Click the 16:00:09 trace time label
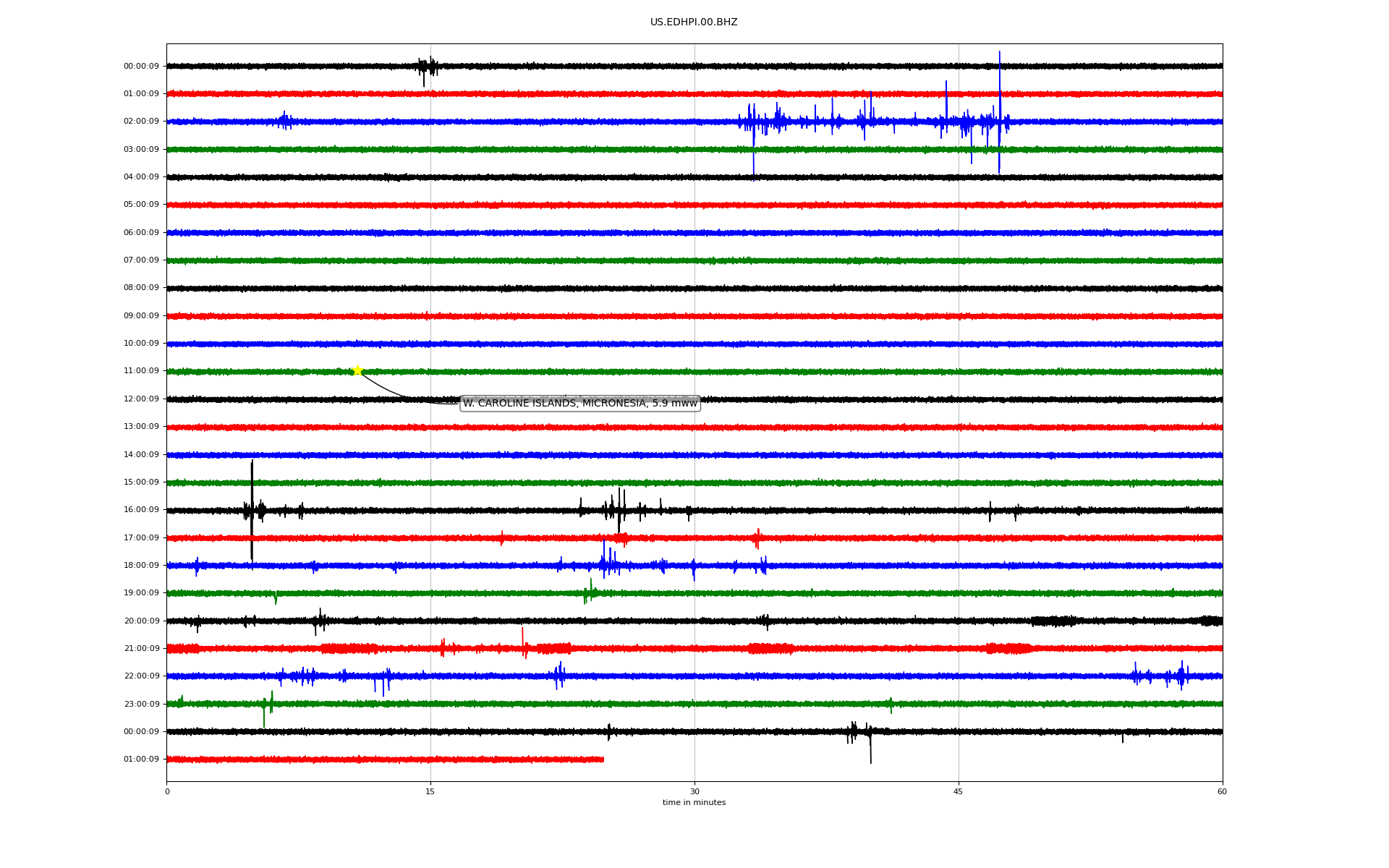The image size is (1389, 868). (x=141, y=510)
